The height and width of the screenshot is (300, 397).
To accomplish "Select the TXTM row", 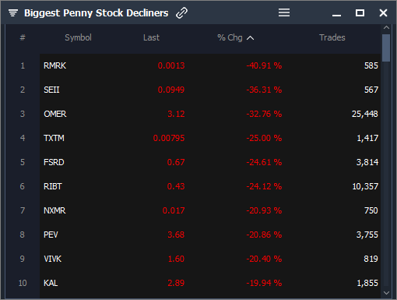I will point(210,138).
